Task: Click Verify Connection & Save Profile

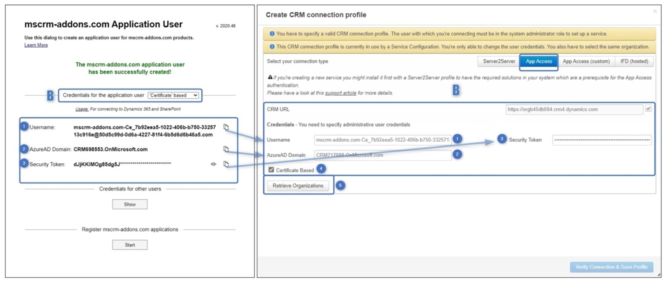Action: click(x=611, y=267)
